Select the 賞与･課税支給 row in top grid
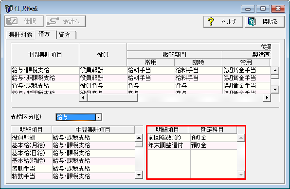This screenshot has height=189, width=290. pos(141,86)
